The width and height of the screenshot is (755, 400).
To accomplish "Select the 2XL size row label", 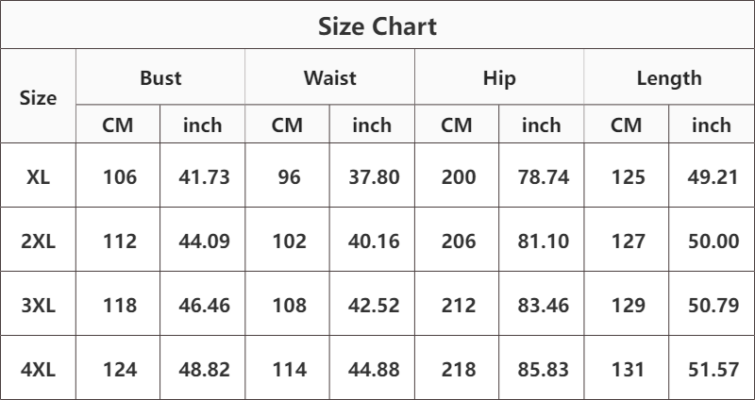I will tap(38, 242).
